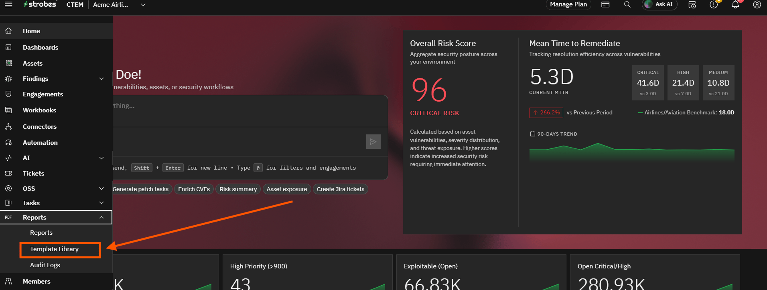Click the 90-days trend chart
The width and height of the screenshot is (767, 290).
tap(632, 152)
